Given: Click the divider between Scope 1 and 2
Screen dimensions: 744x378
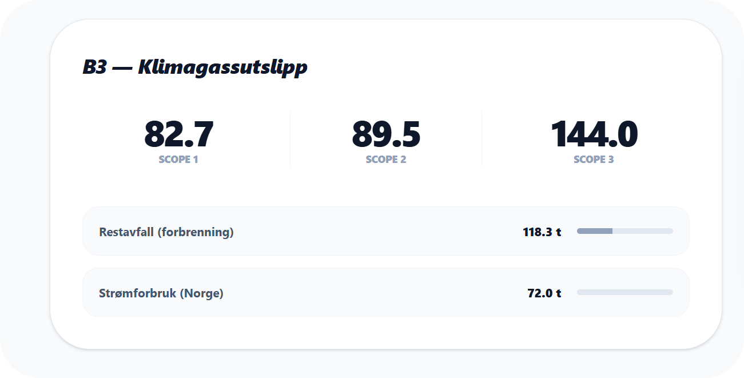Looking at the screenshot, I should [291, 137].
